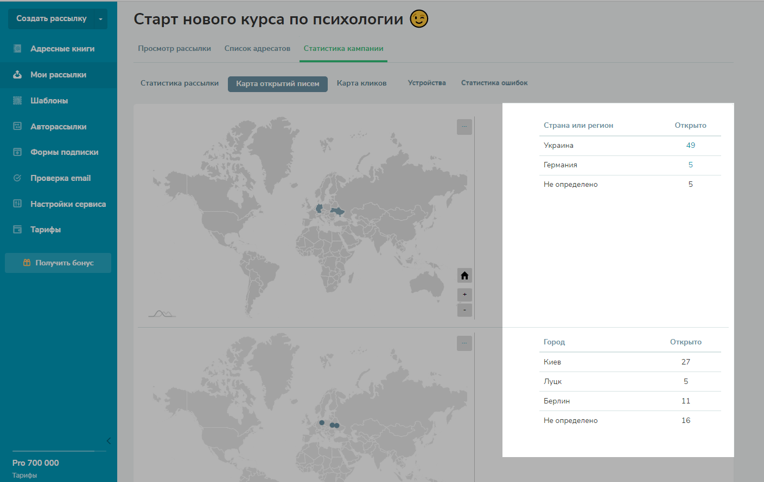Open the Create campaign dropdown arrow
Image resolution: width=764 pixels, height=482 pixels.
coord(100,19)
